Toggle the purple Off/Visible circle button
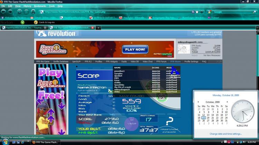The image size is (259, 145). coord(132,123)
